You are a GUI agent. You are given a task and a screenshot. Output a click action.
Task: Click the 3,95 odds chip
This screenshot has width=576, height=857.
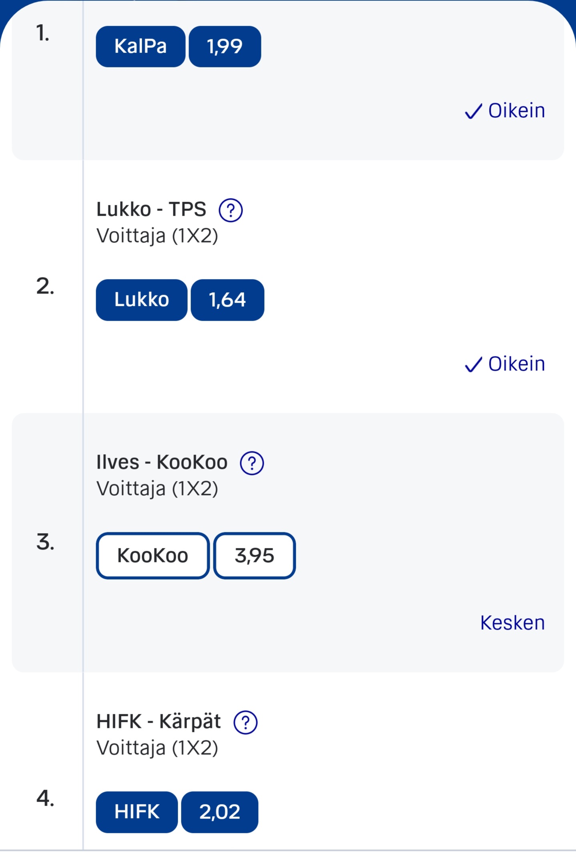point(255,556)
